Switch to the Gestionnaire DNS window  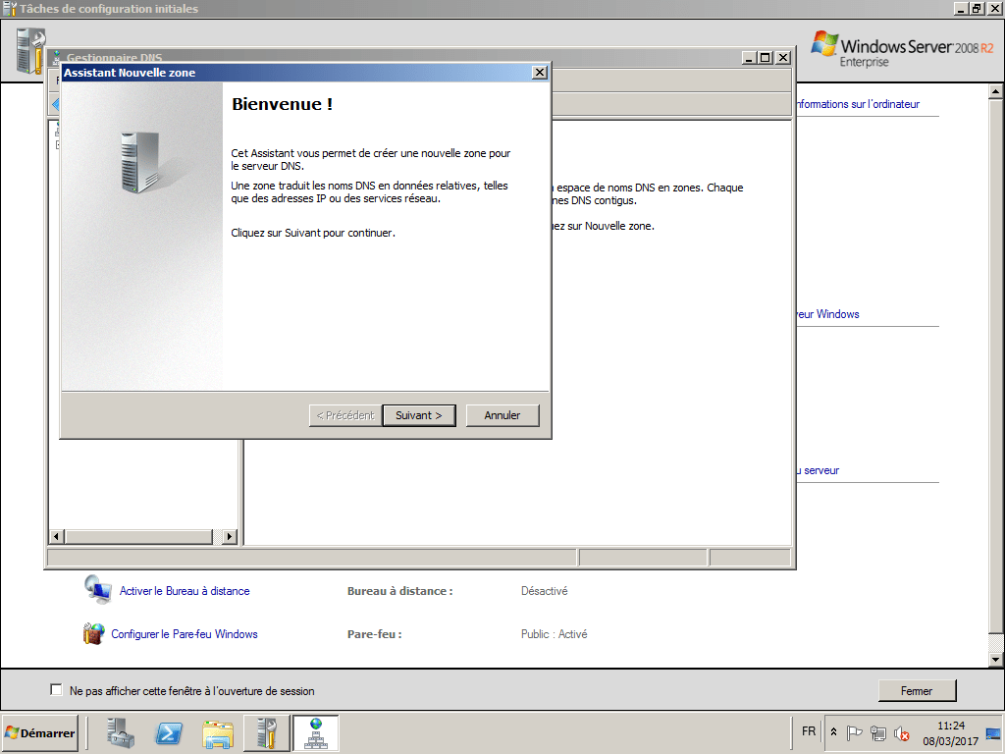(638, 58)
